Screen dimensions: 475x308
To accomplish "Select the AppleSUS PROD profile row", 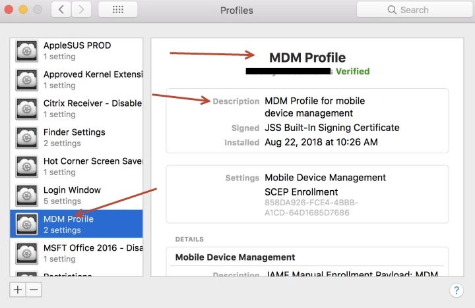I will 77,51.
